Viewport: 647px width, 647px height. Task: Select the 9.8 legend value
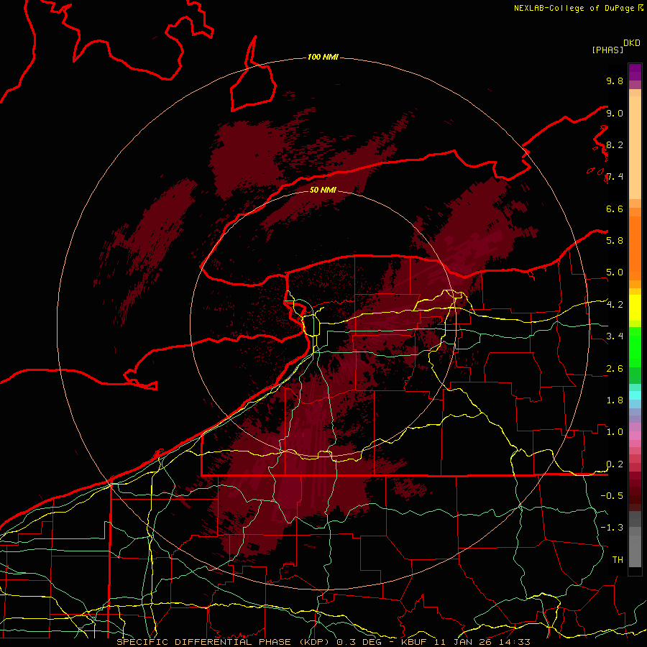(x=615, y=81)
